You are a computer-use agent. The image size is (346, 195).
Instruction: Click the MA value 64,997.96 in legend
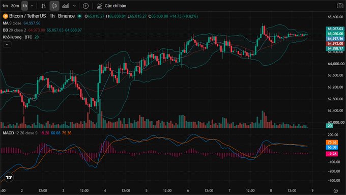point(32,23)
